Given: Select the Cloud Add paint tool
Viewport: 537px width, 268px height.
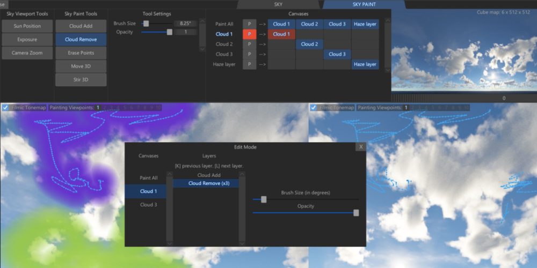Looking at the screenshot, I should pyautogui.click(x=81, y=26).
